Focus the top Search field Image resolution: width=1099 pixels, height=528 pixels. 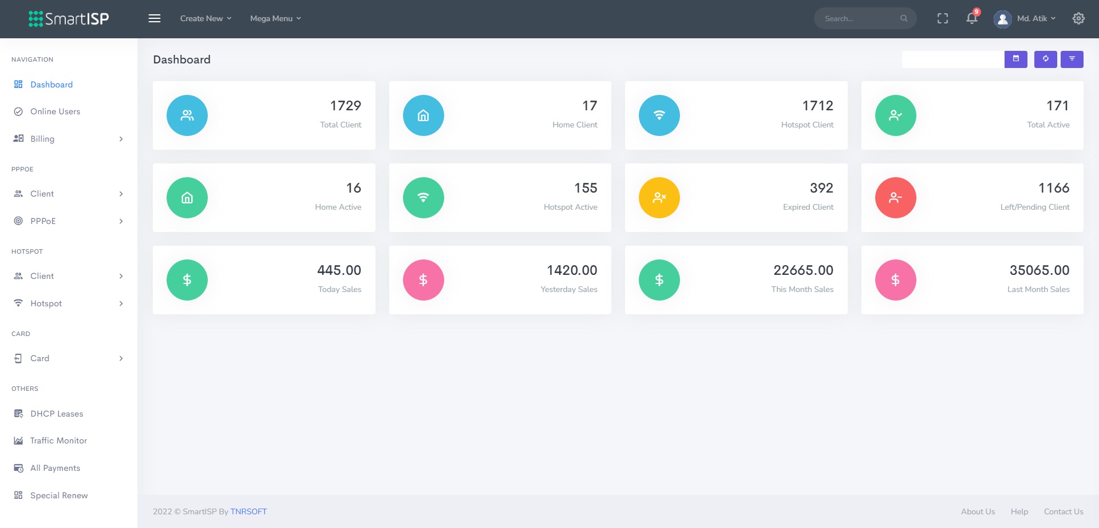(860, 18)
